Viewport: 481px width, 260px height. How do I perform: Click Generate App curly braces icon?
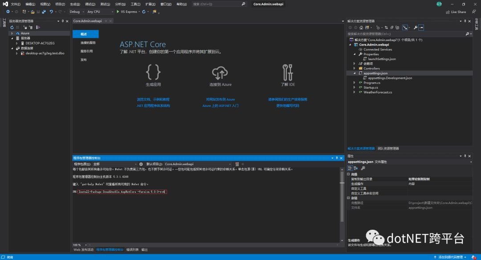click(x=153, y=72)
